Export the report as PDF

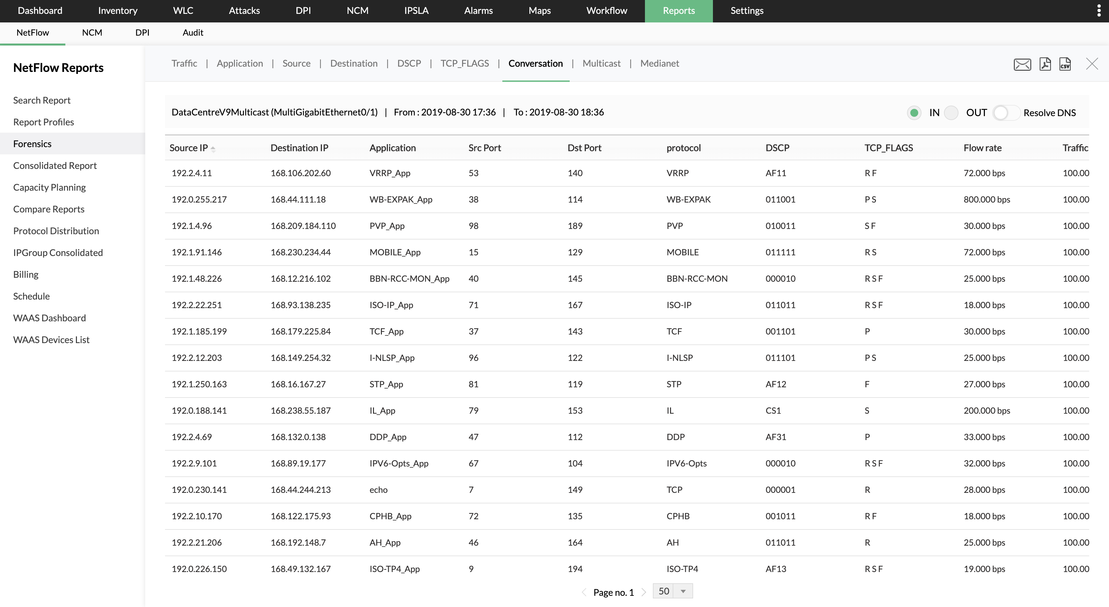coord(1045,64)
